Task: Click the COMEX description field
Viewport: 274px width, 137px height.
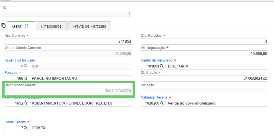Action: click(81, 128)
